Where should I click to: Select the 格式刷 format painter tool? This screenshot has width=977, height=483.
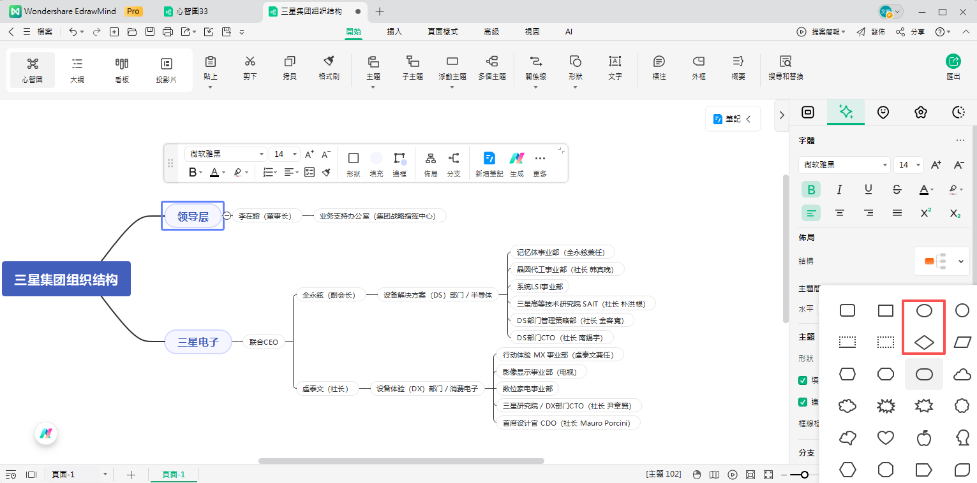[x=329, y=69]
